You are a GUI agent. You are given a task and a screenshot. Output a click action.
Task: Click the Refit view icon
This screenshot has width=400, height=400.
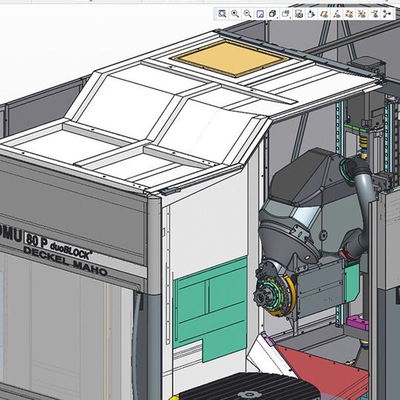[x=222, y=13]
